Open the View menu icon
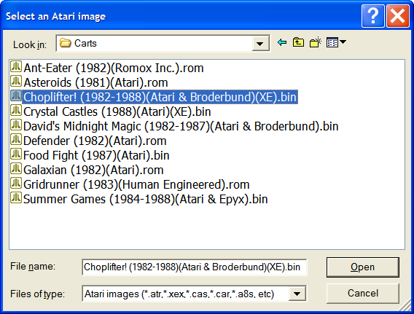 tap(336, 42)
